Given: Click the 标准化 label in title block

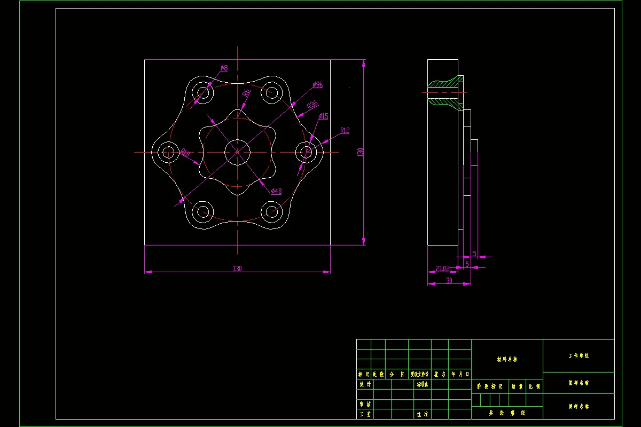Looking at the screenshot, I should [x=423, y=384].
